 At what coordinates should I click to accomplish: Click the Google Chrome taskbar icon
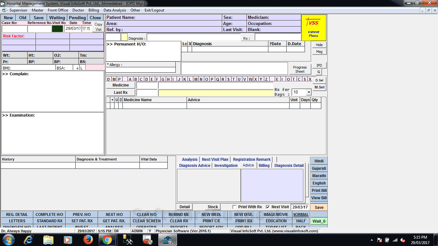pyautogui.click(x=107, y=240)
